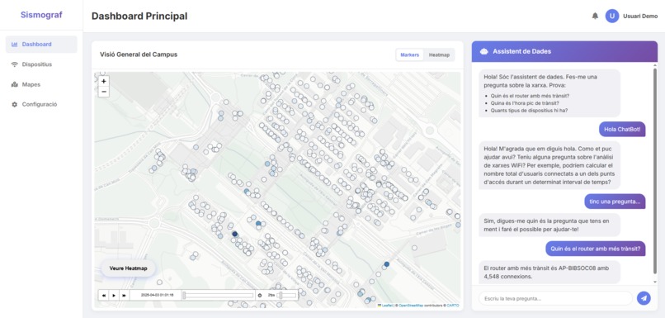Viewport: 665px width, 318px height.
Task: Click 'Quin és el router amb més trànsit?' user bubble
Action: pyautogui.click(x=596, y=249)
